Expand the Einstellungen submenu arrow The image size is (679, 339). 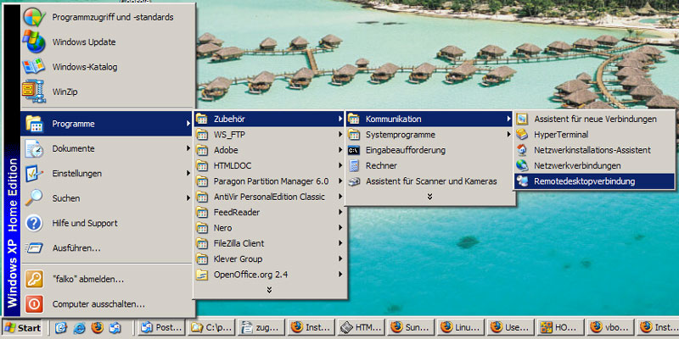pos(188,173)
